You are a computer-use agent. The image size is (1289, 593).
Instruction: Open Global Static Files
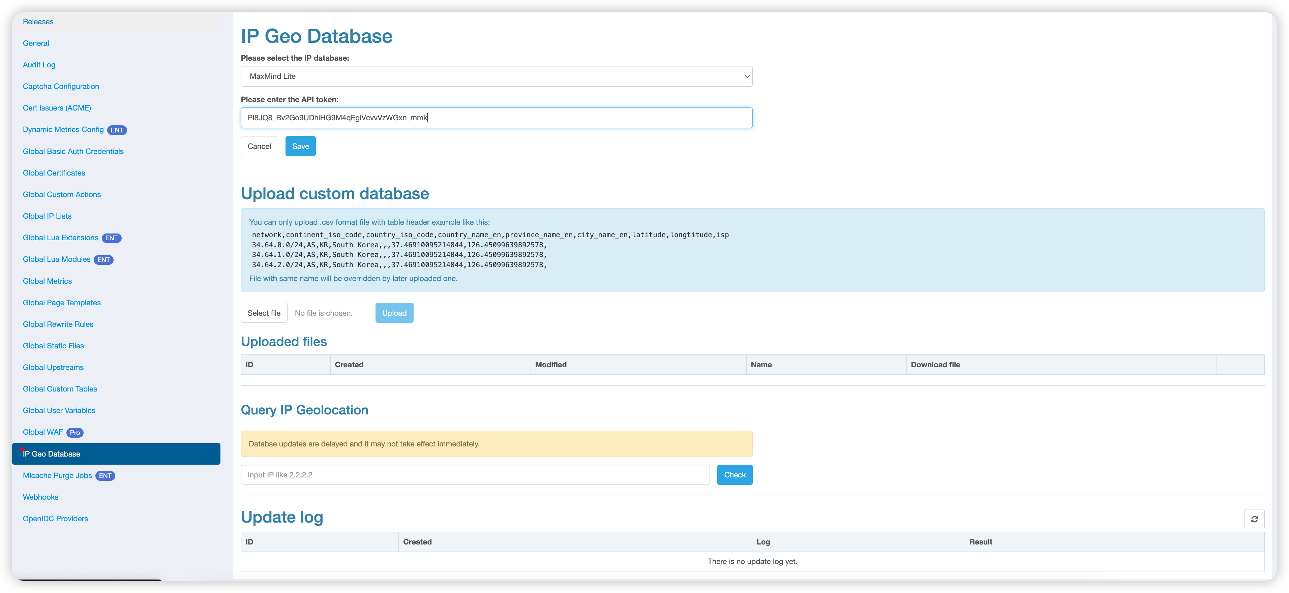[x=54, y=345]
